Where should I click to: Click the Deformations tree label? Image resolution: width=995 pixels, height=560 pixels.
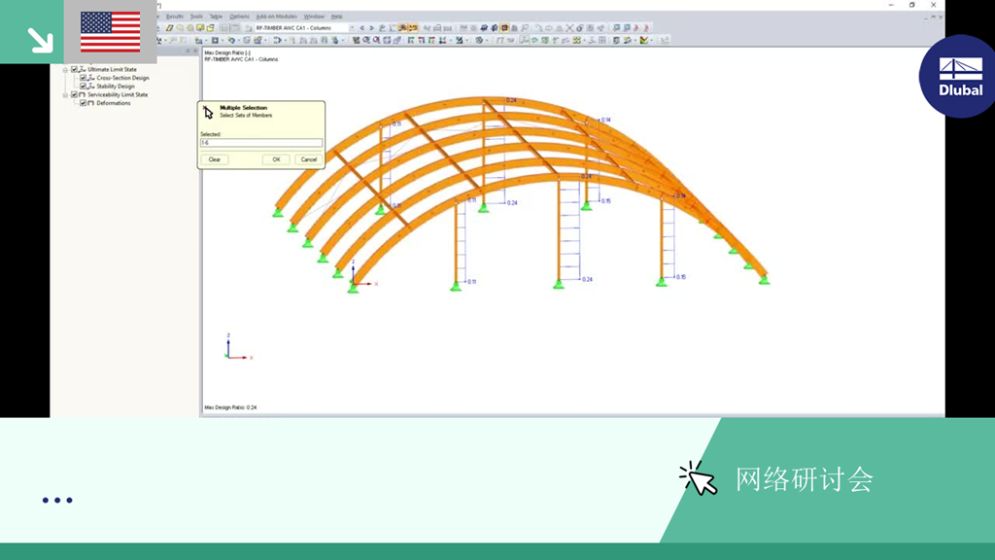(x=114, y=103)
